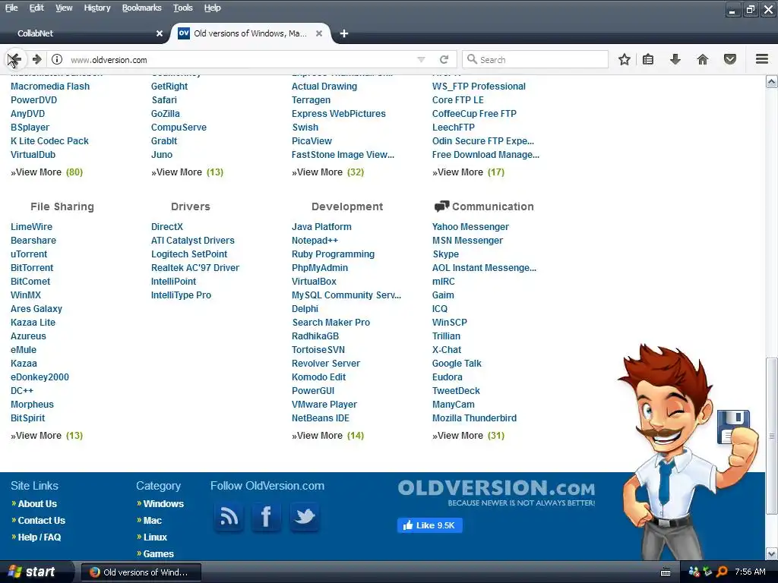Bookmark this page with the star icon
The image size is (778, 583).
[625, 59]
